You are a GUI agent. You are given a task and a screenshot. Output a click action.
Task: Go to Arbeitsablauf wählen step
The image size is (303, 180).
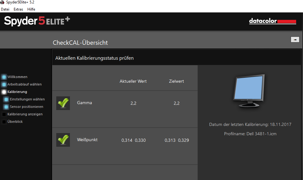tap(24, 84)
